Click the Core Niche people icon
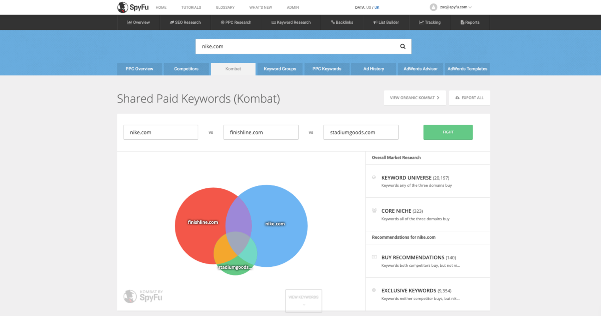 tap(374, 211)
